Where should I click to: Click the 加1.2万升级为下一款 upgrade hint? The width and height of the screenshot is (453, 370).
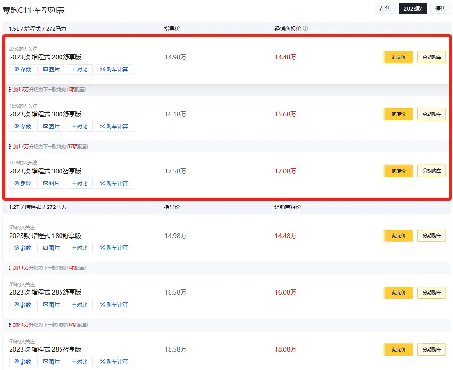coord(47,89)
